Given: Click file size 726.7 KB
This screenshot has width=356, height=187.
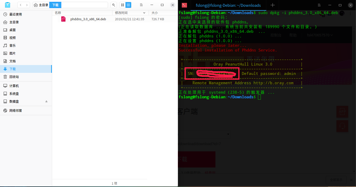Looking at the screenshot, I should (158, 19).
